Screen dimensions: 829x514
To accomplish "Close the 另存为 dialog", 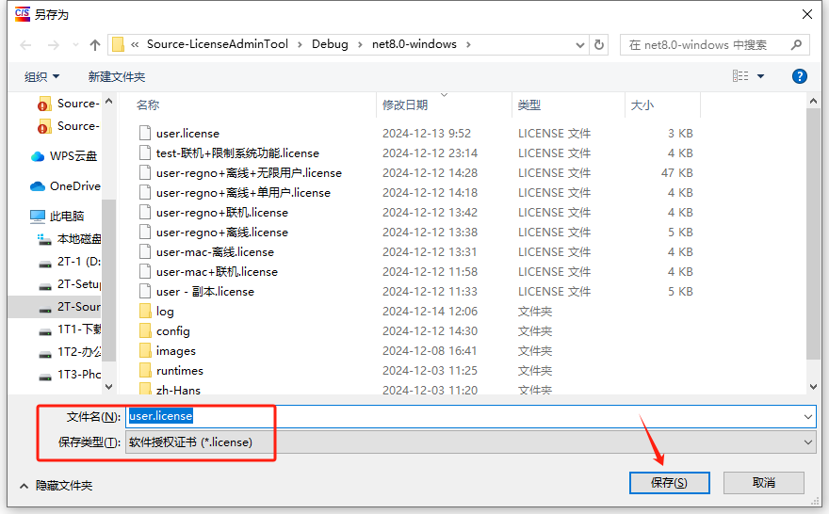I will (x=806, y=14).
